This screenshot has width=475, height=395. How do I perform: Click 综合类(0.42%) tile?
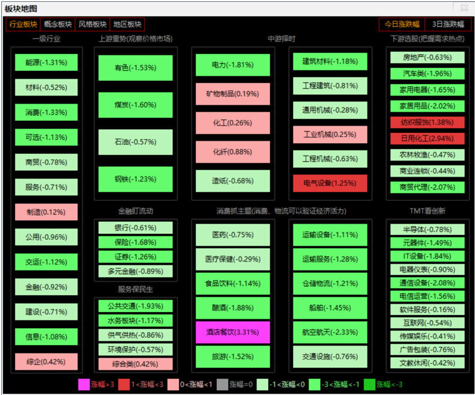[135, 364]
